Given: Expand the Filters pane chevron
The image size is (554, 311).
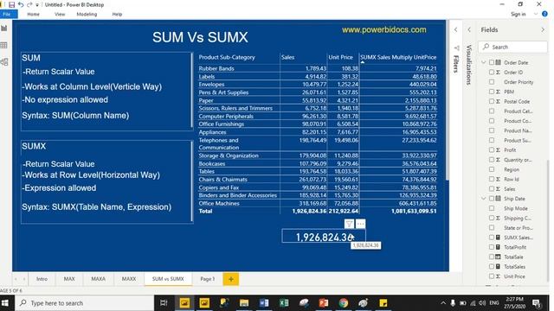Looking at the screenshot, I should (x=456, y=30).
